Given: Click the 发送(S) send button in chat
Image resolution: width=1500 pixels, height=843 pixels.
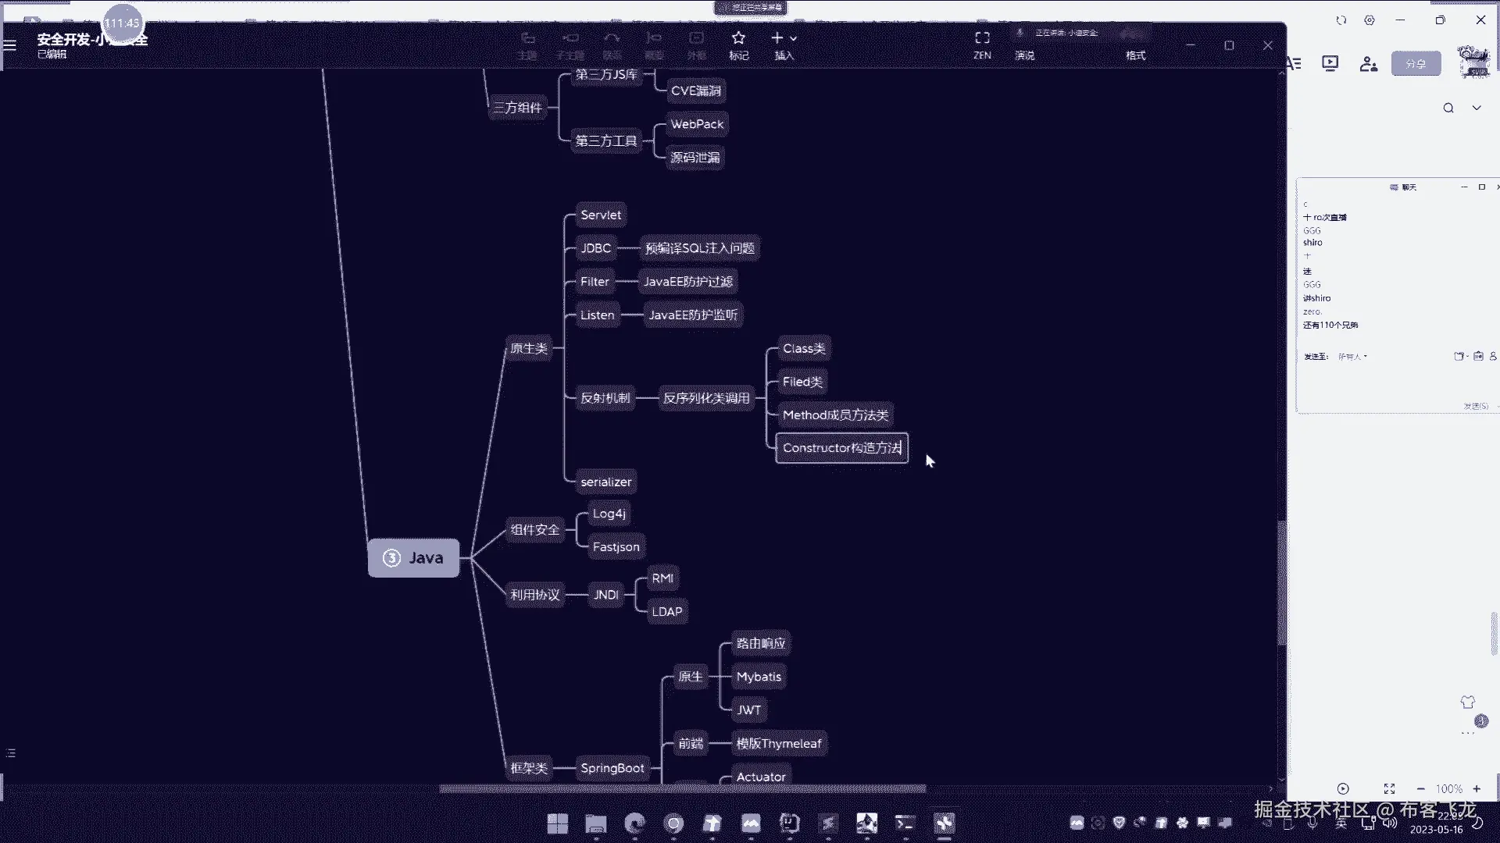Looking at the screenshot, I should click(x=1475, y=406).
